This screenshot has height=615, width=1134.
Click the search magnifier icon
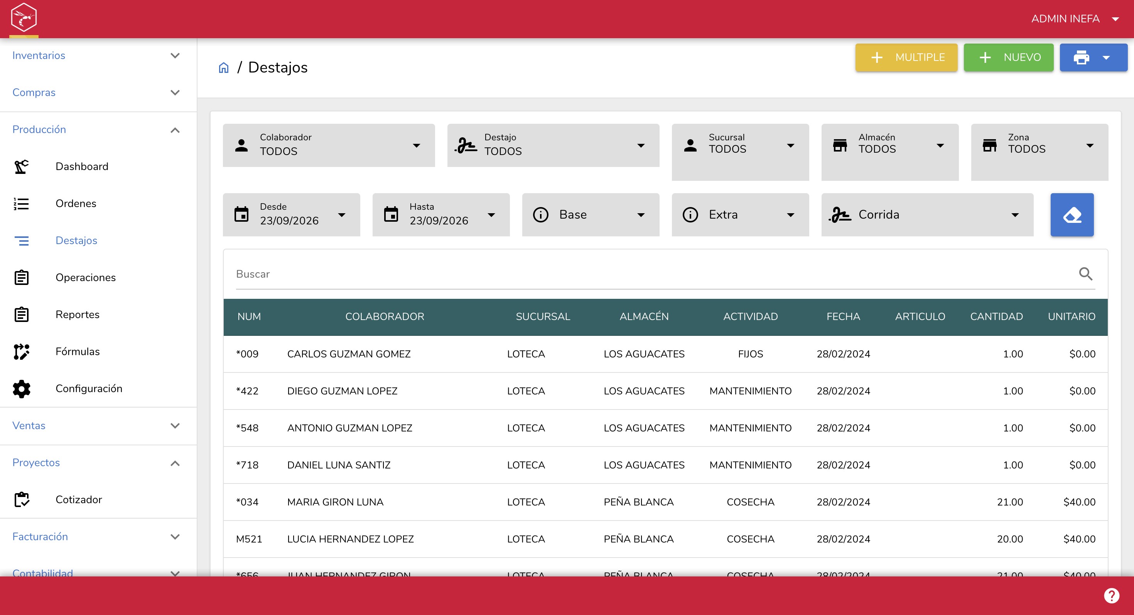[1085, 274]
